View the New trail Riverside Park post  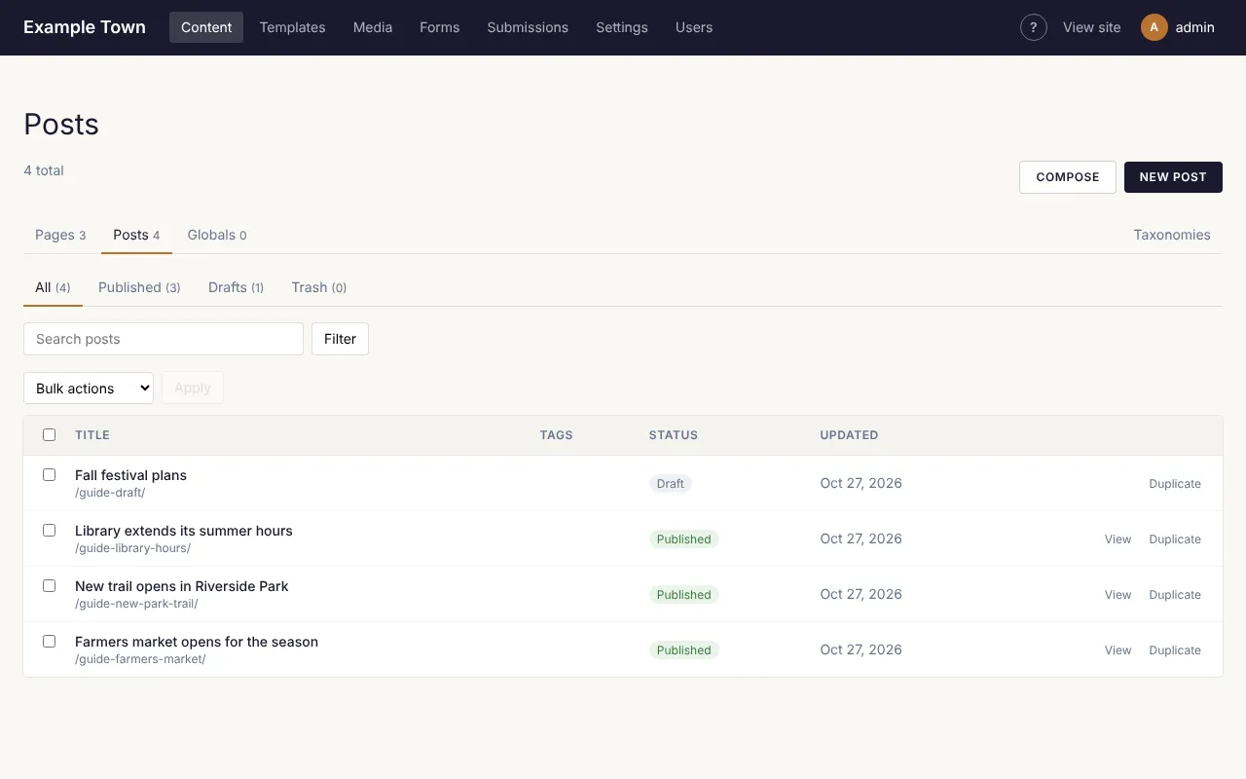pos(1118,595)
